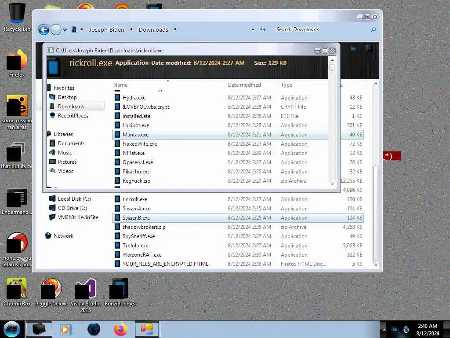Select the rickroll.exe row in list

pos(238,199)
